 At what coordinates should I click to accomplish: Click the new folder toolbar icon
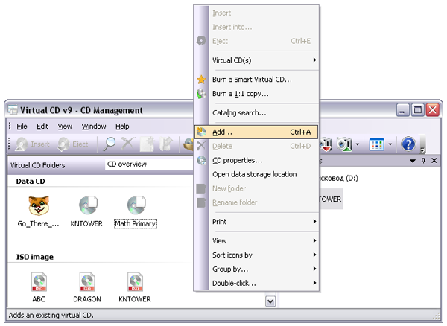click(147, 144)
